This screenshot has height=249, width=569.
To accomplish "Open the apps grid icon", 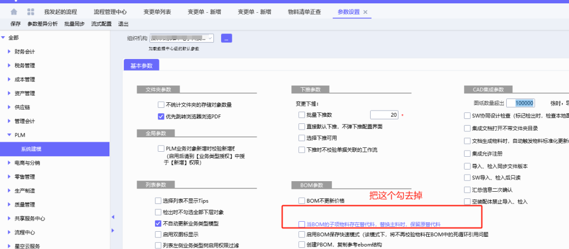I will 31,12.
